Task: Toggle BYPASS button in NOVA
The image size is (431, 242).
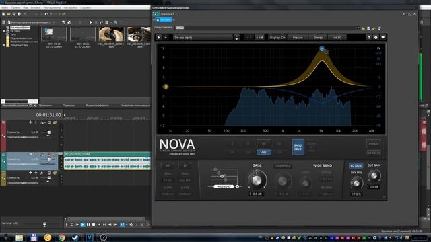Action: point(374,144)
